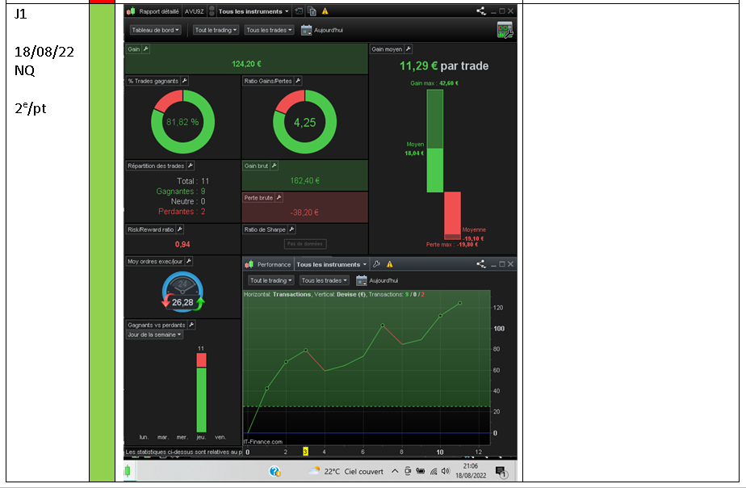Click the warning triangle in Rapport détaillé title bar
The height and width of the screenshot is (488, 746).
(x=325, y=11)
